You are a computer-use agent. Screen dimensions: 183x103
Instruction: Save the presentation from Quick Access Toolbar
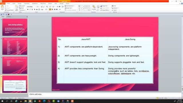[x=1, y=14]
